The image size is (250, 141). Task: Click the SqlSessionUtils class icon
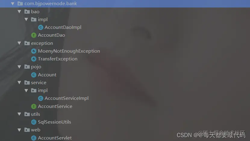tap(34, 122)
